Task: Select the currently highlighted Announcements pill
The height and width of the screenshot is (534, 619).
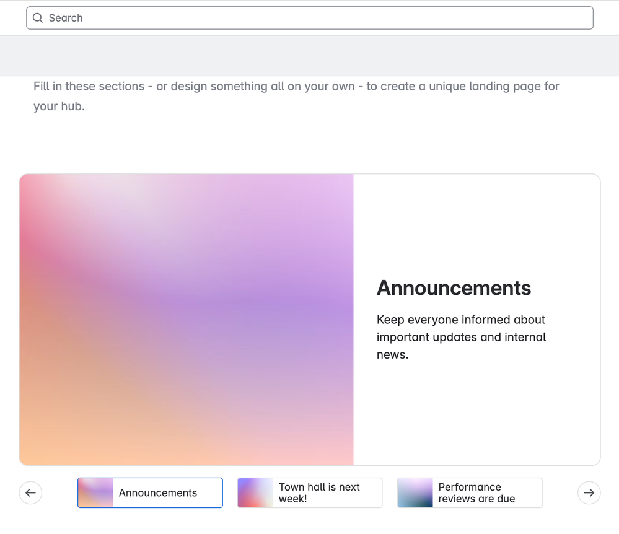Action: pos(150,492)
